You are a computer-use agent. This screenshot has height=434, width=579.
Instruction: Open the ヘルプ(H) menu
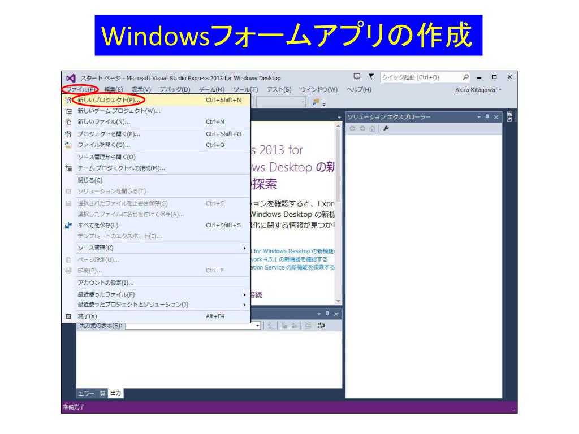[358, 89]
